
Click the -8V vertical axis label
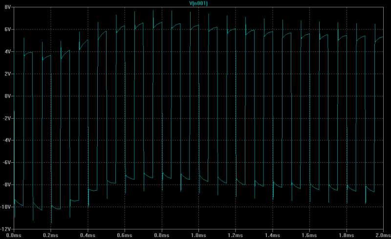[7, 185]
